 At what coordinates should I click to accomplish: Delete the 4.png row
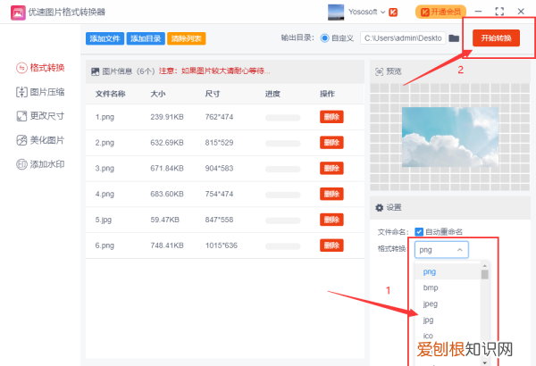click(331, 194)
